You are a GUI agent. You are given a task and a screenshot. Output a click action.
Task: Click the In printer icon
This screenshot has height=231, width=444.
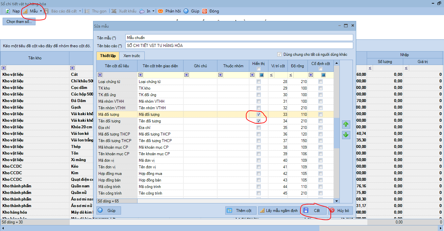click(142, 11)
